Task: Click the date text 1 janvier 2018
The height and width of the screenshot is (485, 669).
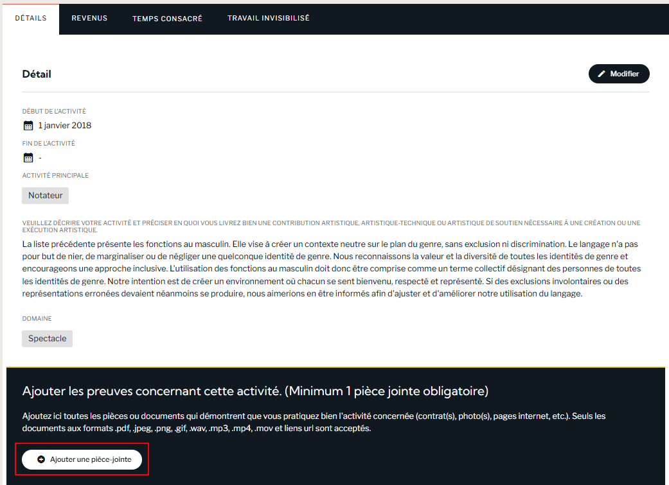Action: [x=65, y=125]
